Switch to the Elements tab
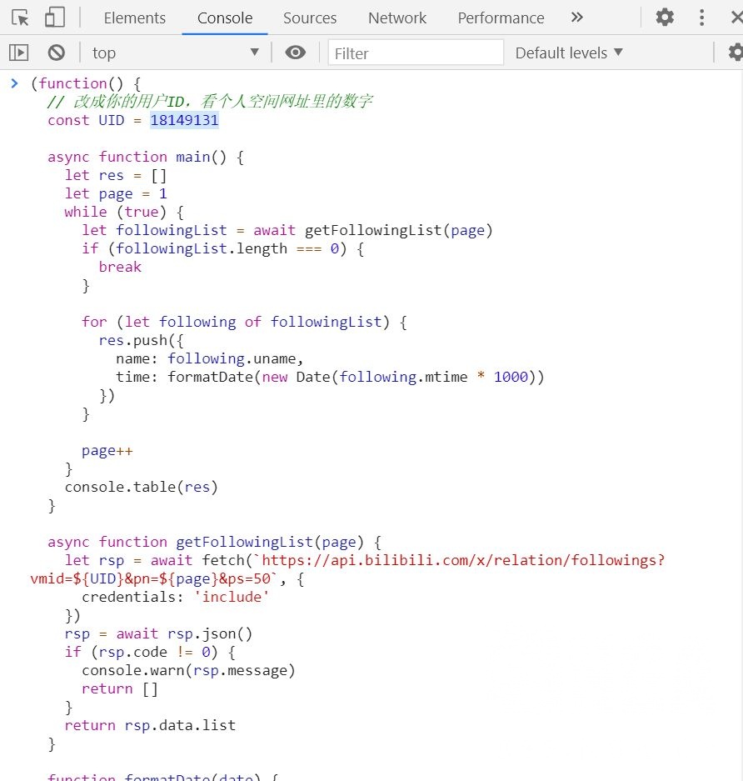Viewport: 743px width, 781px height. pos(134,18)
